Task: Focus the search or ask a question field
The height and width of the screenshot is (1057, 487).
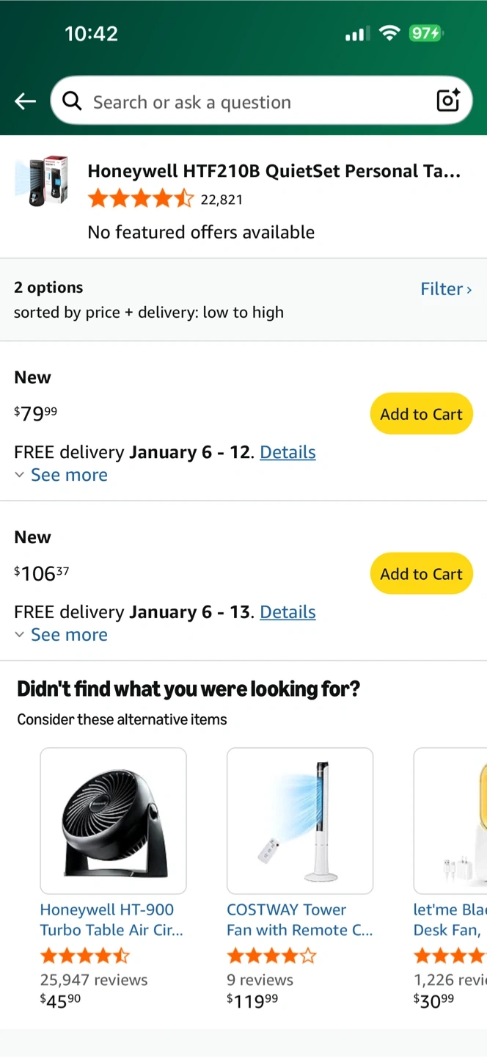Action: pyautogui.click(x=249, y=102)
